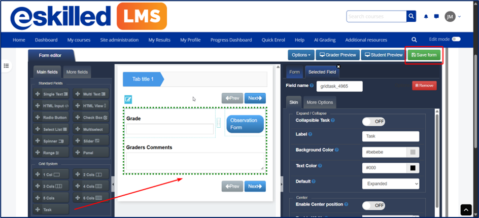Click the edit pencil icon above the grid
The height and width of the screenshot is (218, 479).
click(x=128, y=99)
